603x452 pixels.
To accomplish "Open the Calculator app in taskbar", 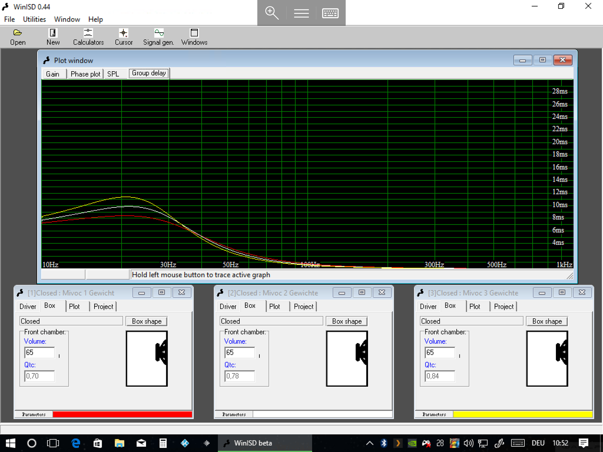I will 163,443.
